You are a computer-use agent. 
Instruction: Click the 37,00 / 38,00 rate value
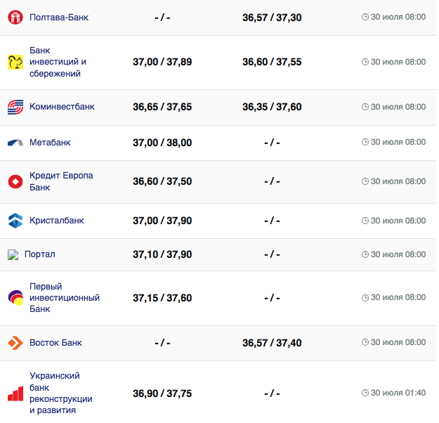tap(162, 143)
